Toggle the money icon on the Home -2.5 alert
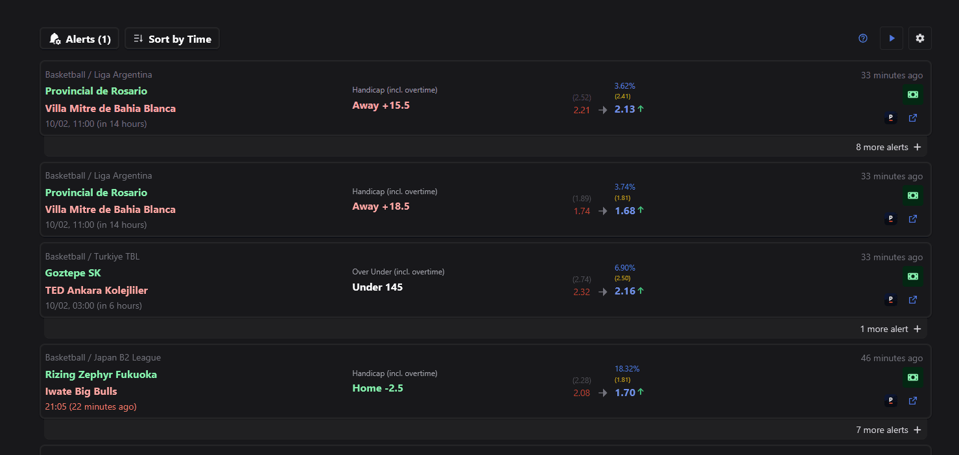959x455 pixels. point(912,378)
